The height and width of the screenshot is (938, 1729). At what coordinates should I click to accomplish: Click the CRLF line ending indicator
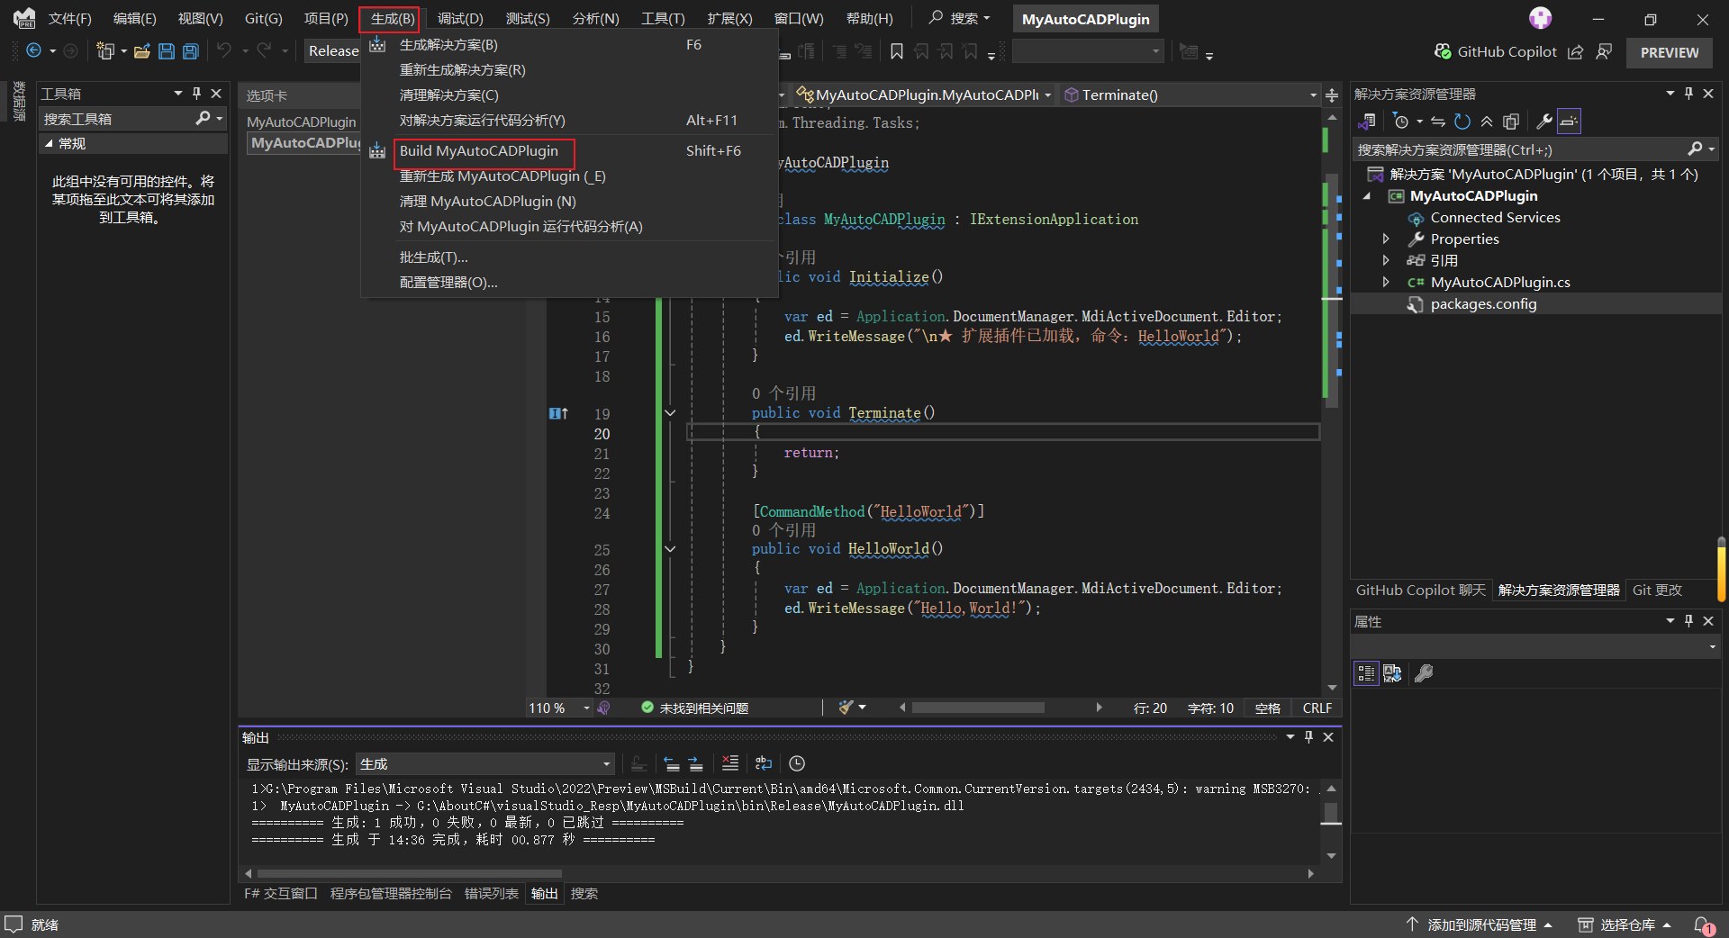click(x=1317, y=708)
